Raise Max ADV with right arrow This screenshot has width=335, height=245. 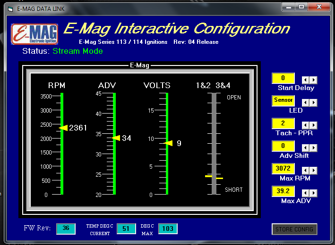point(313,193)
